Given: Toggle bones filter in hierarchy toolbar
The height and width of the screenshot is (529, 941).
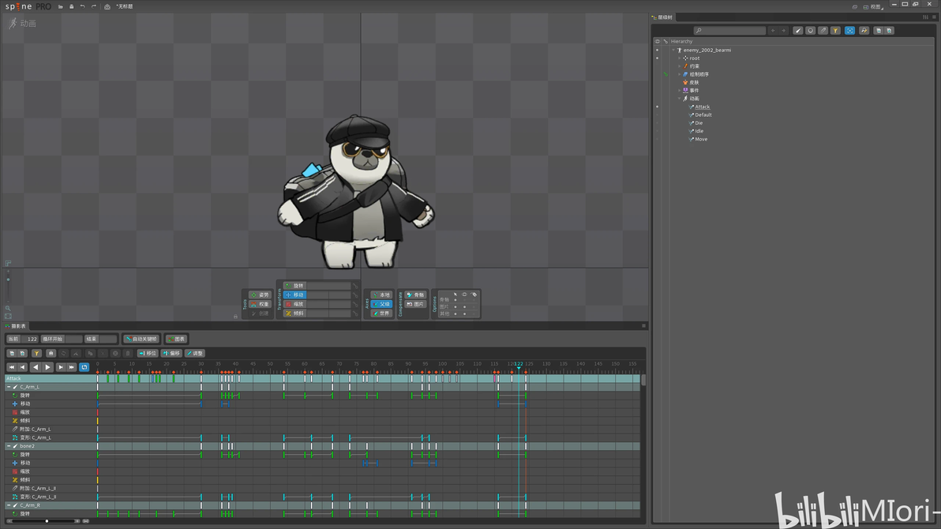Looking at the screenshot, I should tap(797, 31).
